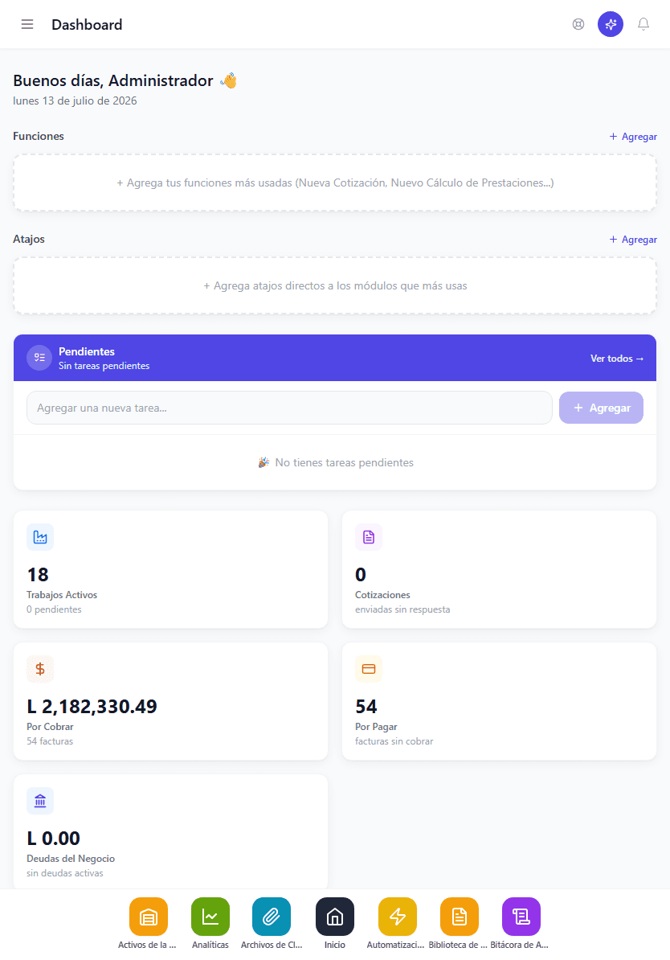This screenshot has width=670, height=960.
Task: Click the Agrega tus funciones placeholder box
Action: tap(335, 183)
